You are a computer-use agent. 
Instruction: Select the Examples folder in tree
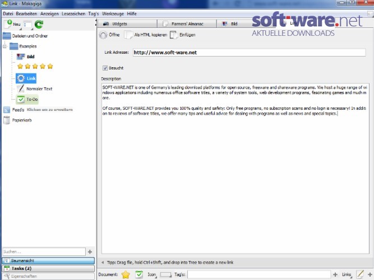click(x=23, y=46)
